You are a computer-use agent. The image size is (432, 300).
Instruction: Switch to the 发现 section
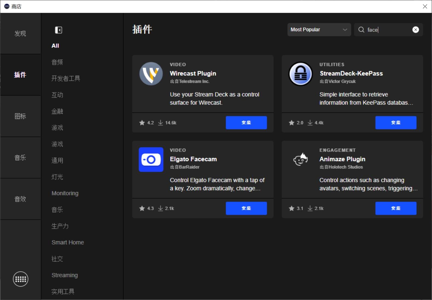click(x=21, y=33)
